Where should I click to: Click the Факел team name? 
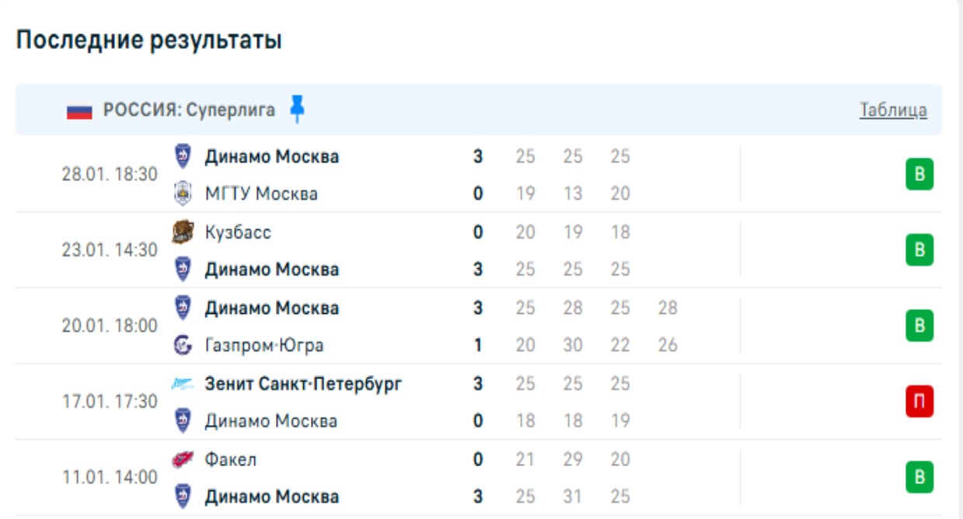(231, 459)
